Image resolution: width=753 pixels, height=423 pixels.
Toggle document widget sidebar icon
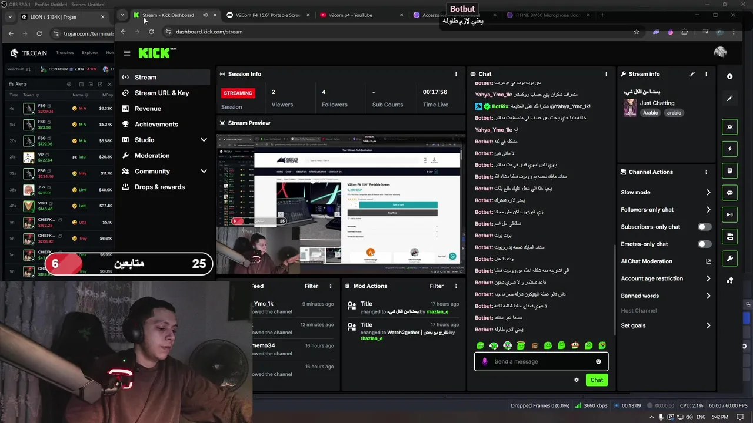pos(730,171)
